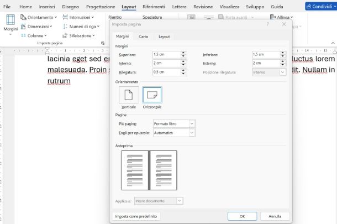Open Dimensioni page size menu
337x224 pixels.
point(38,26)
